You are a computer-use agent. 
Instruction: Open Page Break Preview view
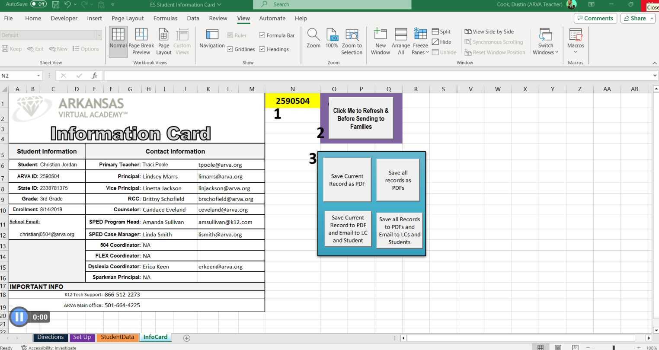pos(141,41)
